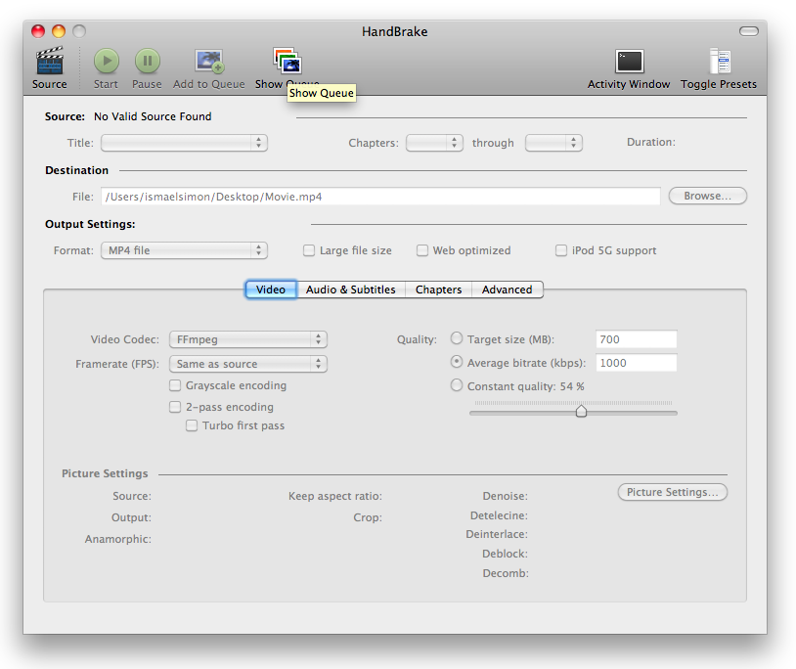Click the Add to Queue icon

(x=209, y=61)
